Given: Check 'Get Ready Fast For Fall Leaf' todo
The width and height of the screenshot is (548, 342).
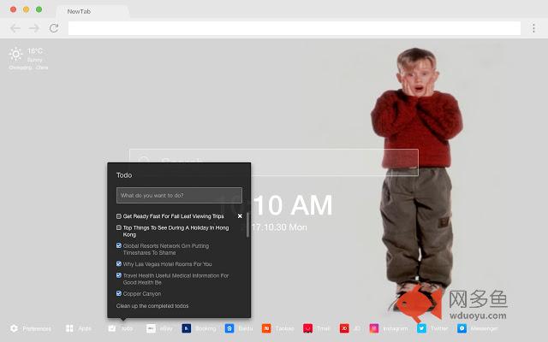Looking at the screenshot, I should pos(119,216).
